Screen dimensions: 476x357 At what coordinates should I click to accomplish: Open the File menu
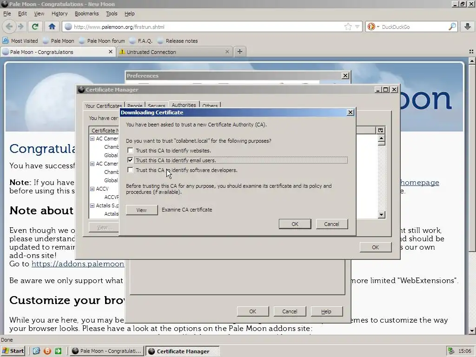coord(7,13)
